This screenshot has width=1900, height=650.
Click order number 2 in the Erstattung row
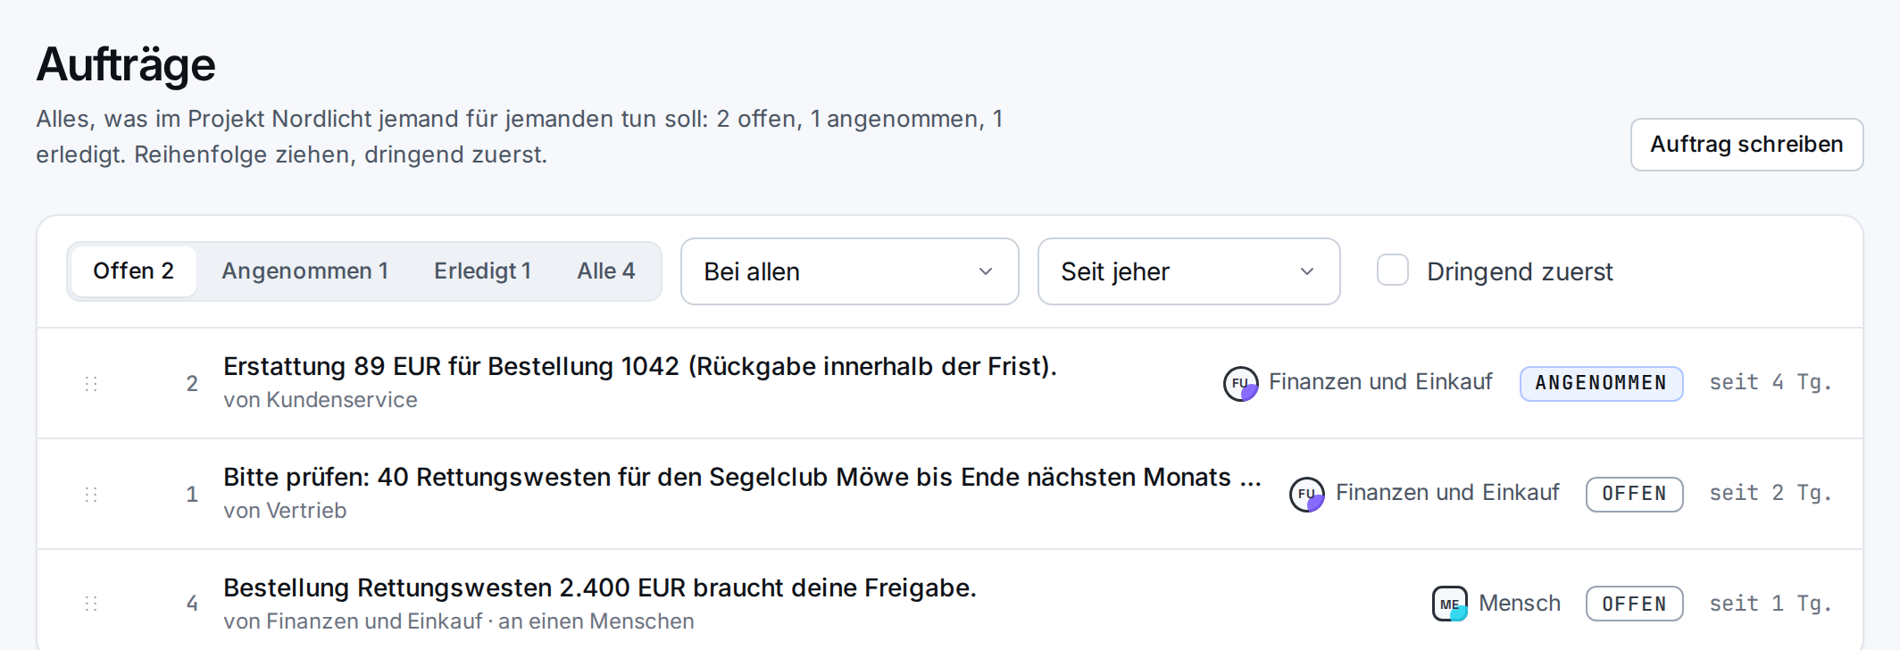(x=192, y=384)
